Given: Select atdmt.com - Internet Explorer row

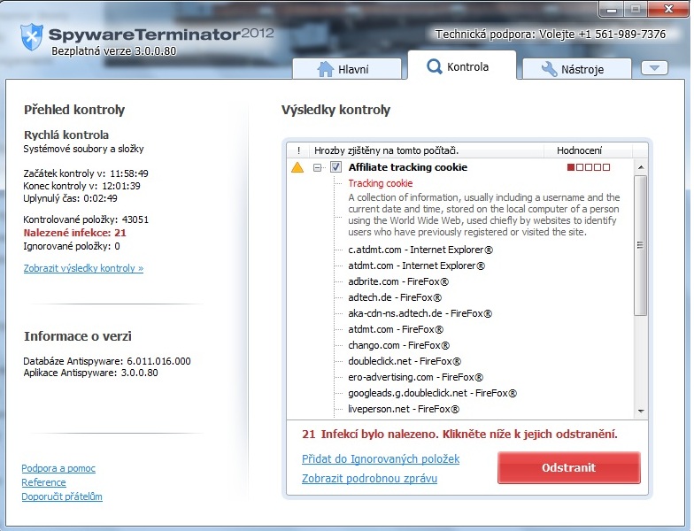Looking at the screenshot, I should [416, 265].
